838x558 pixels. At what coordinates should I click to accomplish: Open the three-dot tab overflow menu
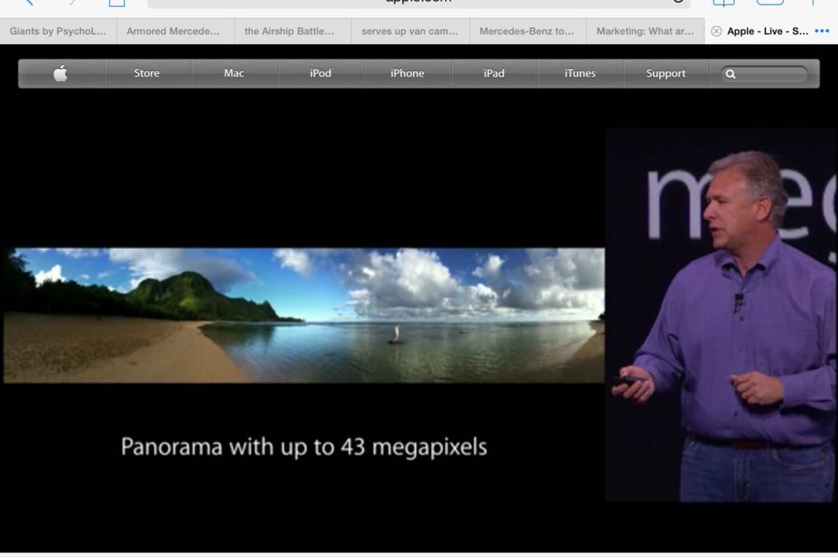(822, 31)
